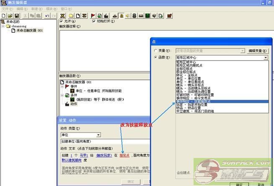The width and height of the screenshot is (274, 186).
Task: Click the Undo arrow in the toolbar
Action: [x=47, y=15]
